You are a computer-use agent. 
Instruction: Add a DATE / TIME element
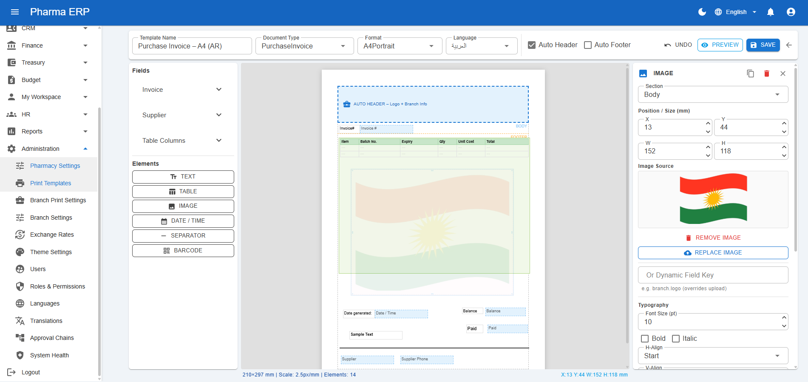point(183,221)
